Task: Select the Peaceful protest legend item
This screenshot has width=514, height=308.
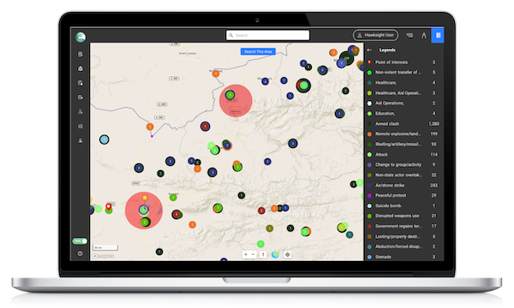Action: point(403,195)
